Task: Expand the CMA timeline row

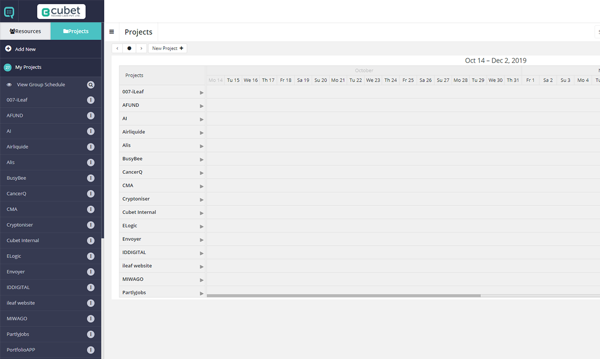Action: pos(202,186)
